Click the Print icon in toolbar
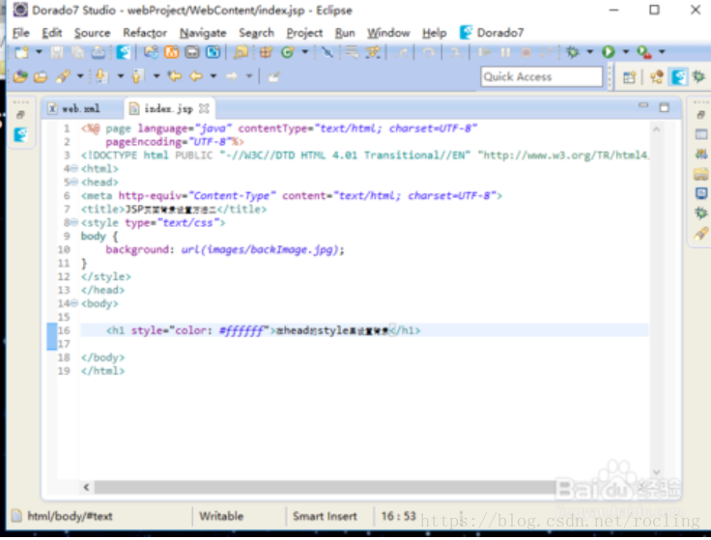 coord(98,52)
